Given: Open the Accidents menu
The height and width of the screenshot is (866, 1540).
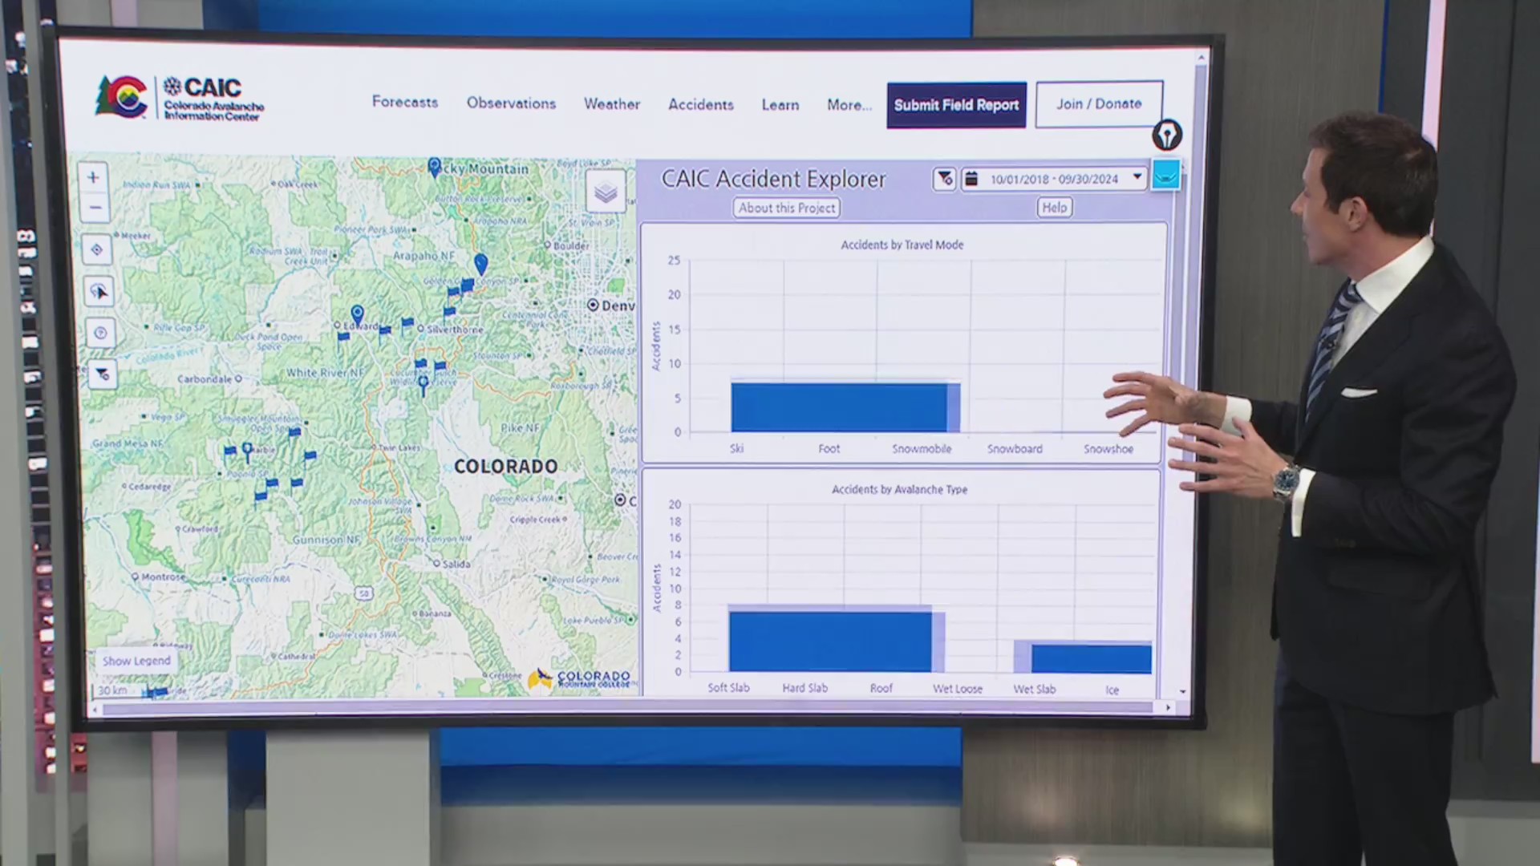Looking at the screenshot, I should coord(701,105).
